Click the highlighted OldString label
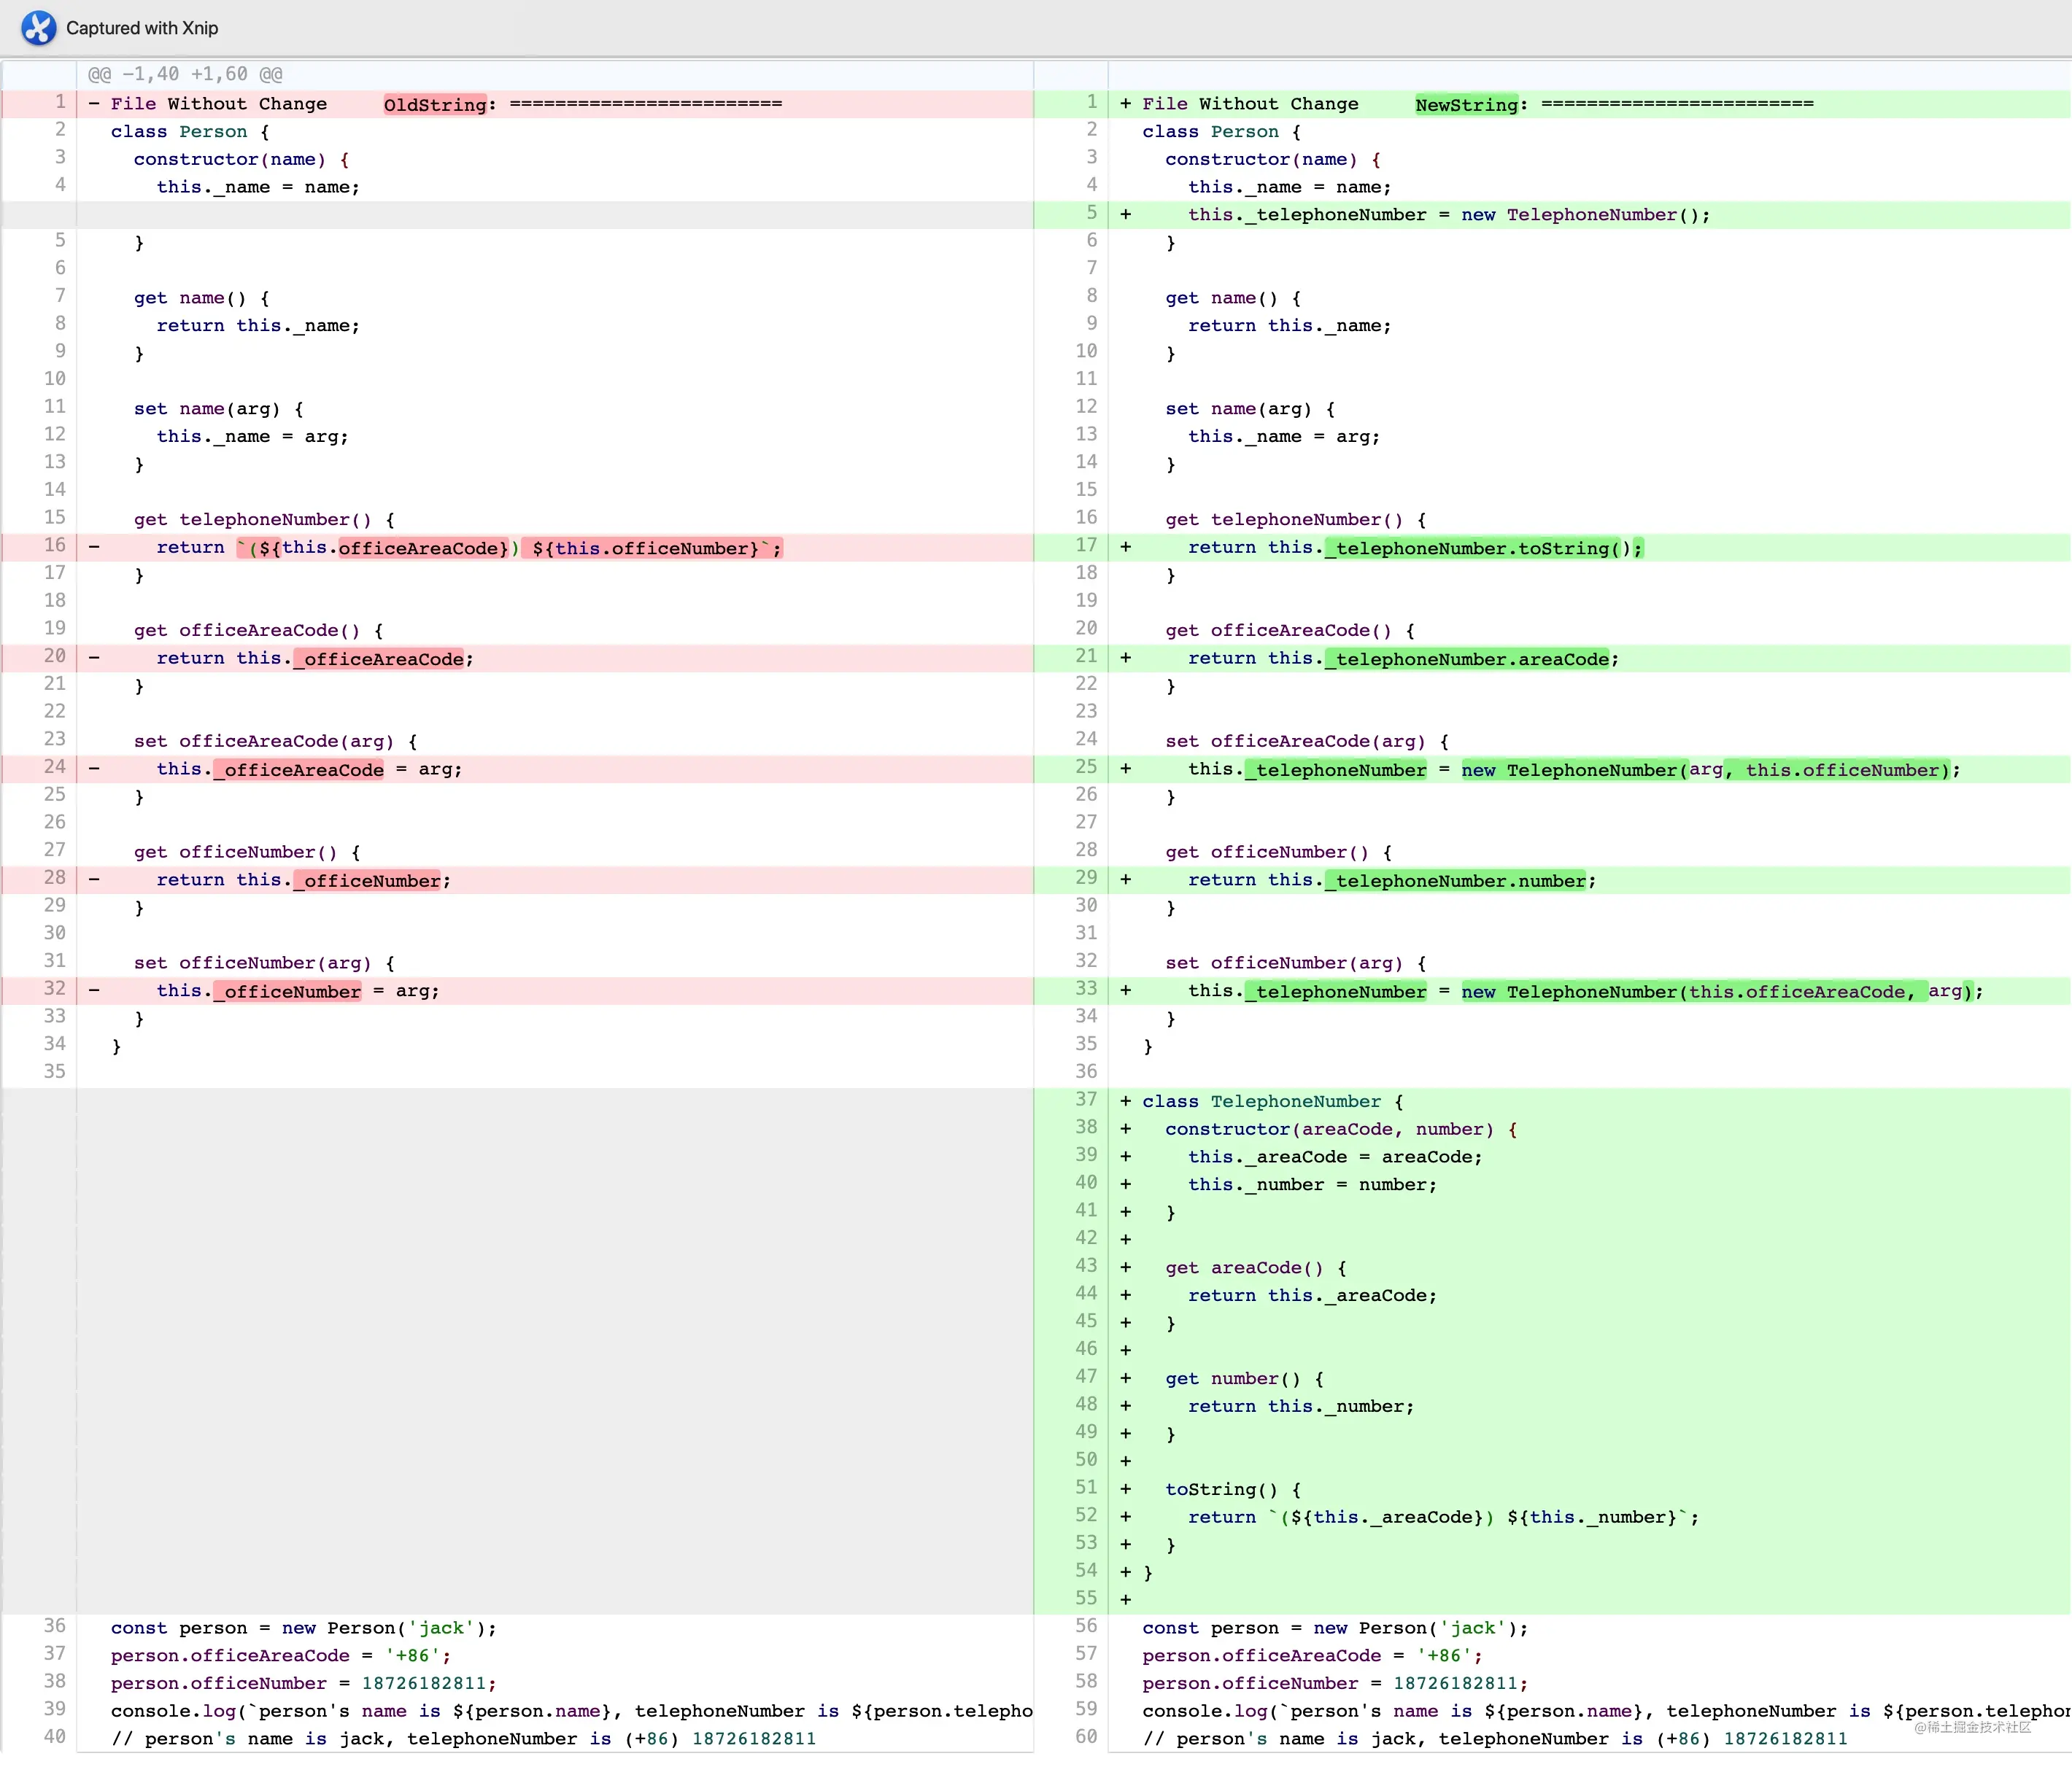Screen dimensions: 2072x1775 click(x=435, y=105)
